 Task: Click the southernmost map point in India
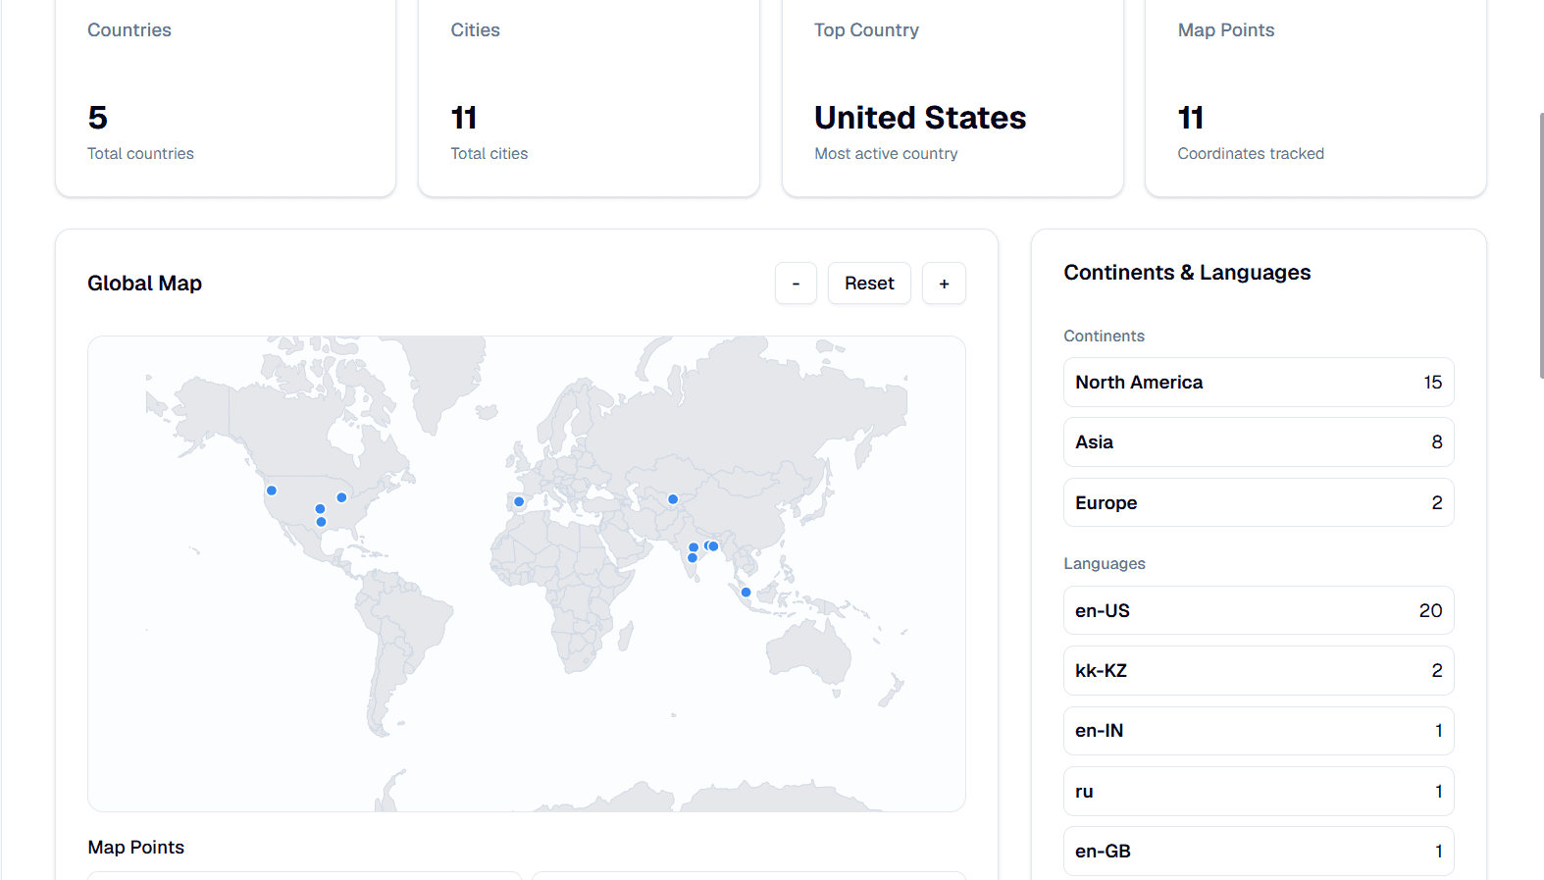693,558
